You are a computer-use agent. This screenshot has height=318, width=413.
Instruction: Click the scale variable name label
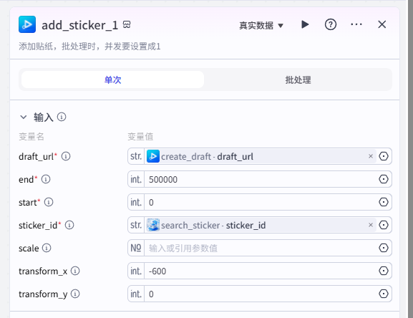[29, 249]
